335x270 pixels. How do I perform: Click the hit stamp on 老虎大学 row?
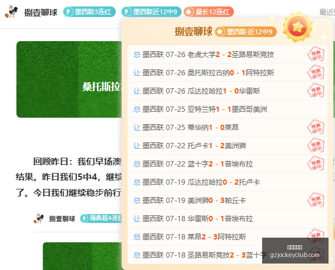(x=316, y=55)
